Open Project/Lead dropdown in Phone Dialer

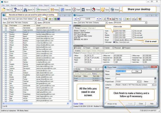click(138, 82)
